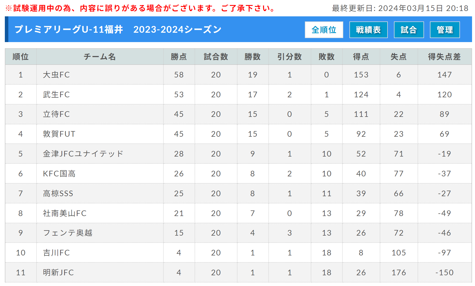Click the league title プレミアリーグU-11福井
Viewport: 475px width, 286px height.
coord(69,29)
